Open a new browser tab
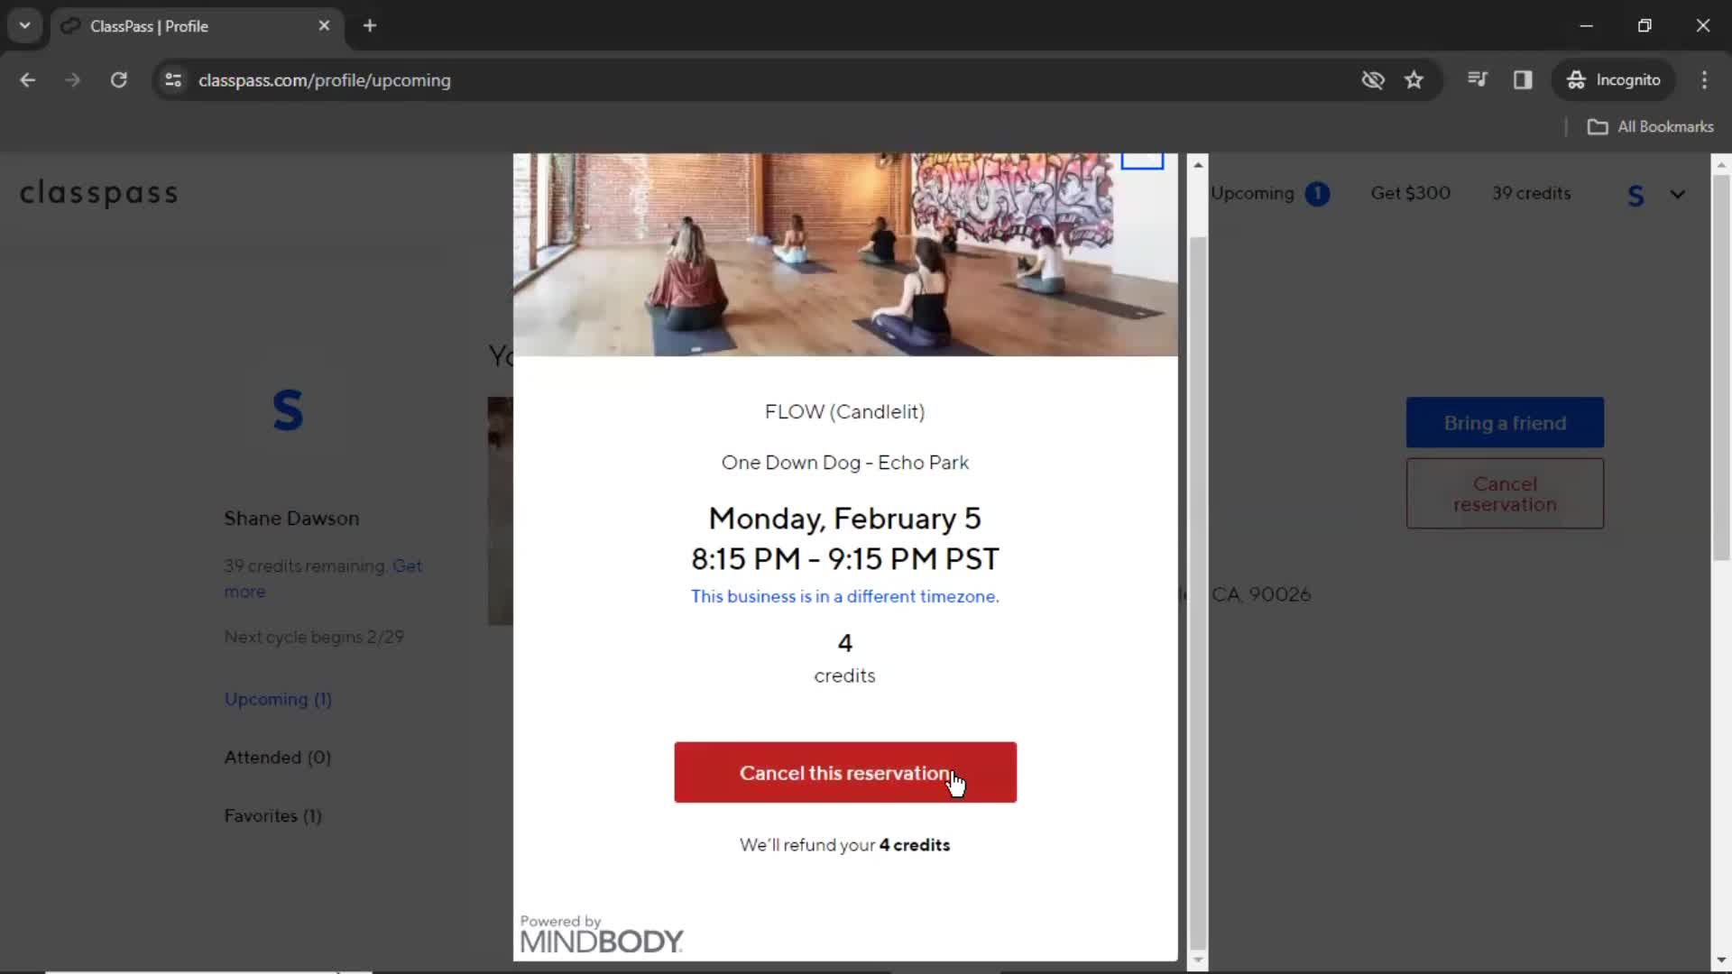The height and width of the screenshot is (974, 1732). [370, 26]
